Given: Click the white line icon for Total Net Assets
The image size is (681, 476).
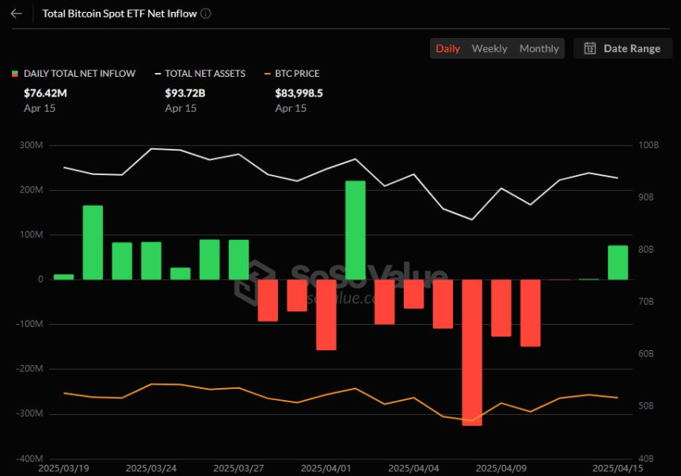Looking at the screenshot, I should (x=158, y=74).
